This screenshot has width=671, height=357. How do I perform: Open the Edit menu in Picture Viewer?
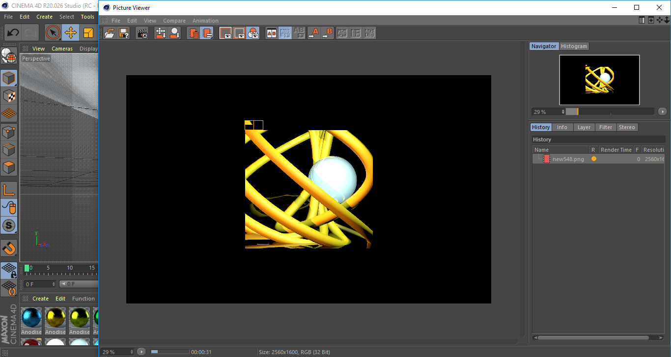point(132,21)
